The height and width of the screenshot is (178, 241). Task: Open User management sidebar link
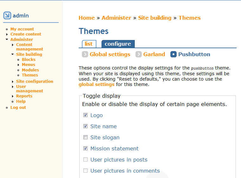coord(29,89)
